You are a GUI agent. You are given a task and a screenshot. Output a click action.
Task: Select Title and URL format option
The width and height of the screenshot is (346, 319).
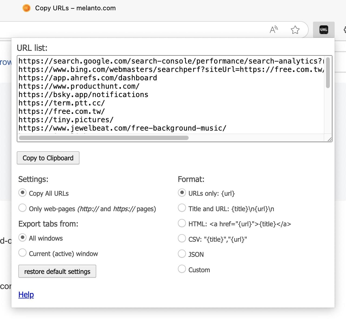point(182,208)
